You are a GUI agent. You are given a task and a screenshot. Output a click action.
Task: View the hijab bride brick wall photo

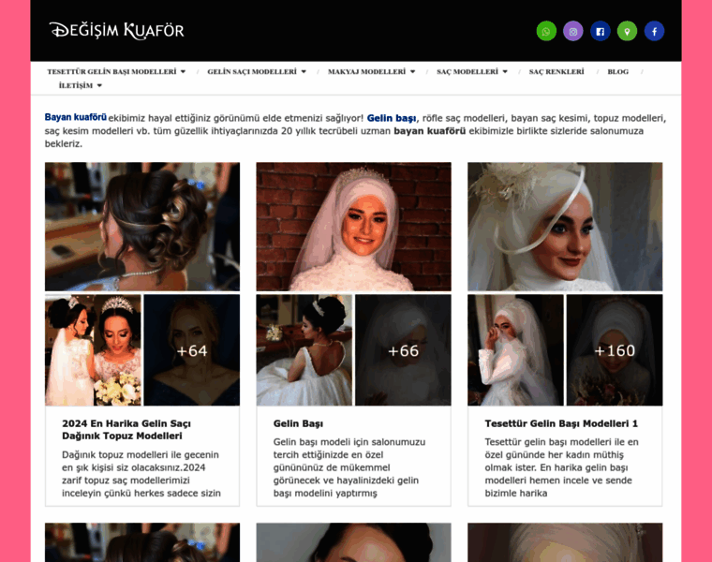(x=354, y=227)
